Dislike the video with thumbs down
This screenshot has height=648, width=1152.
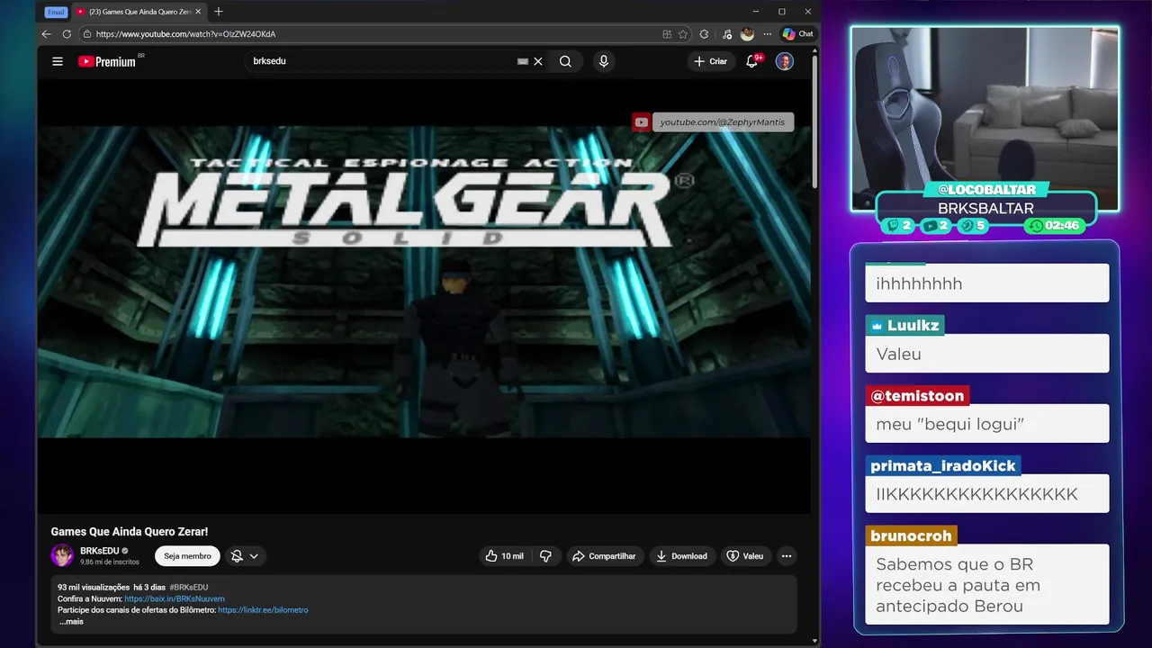coord(545,556)
